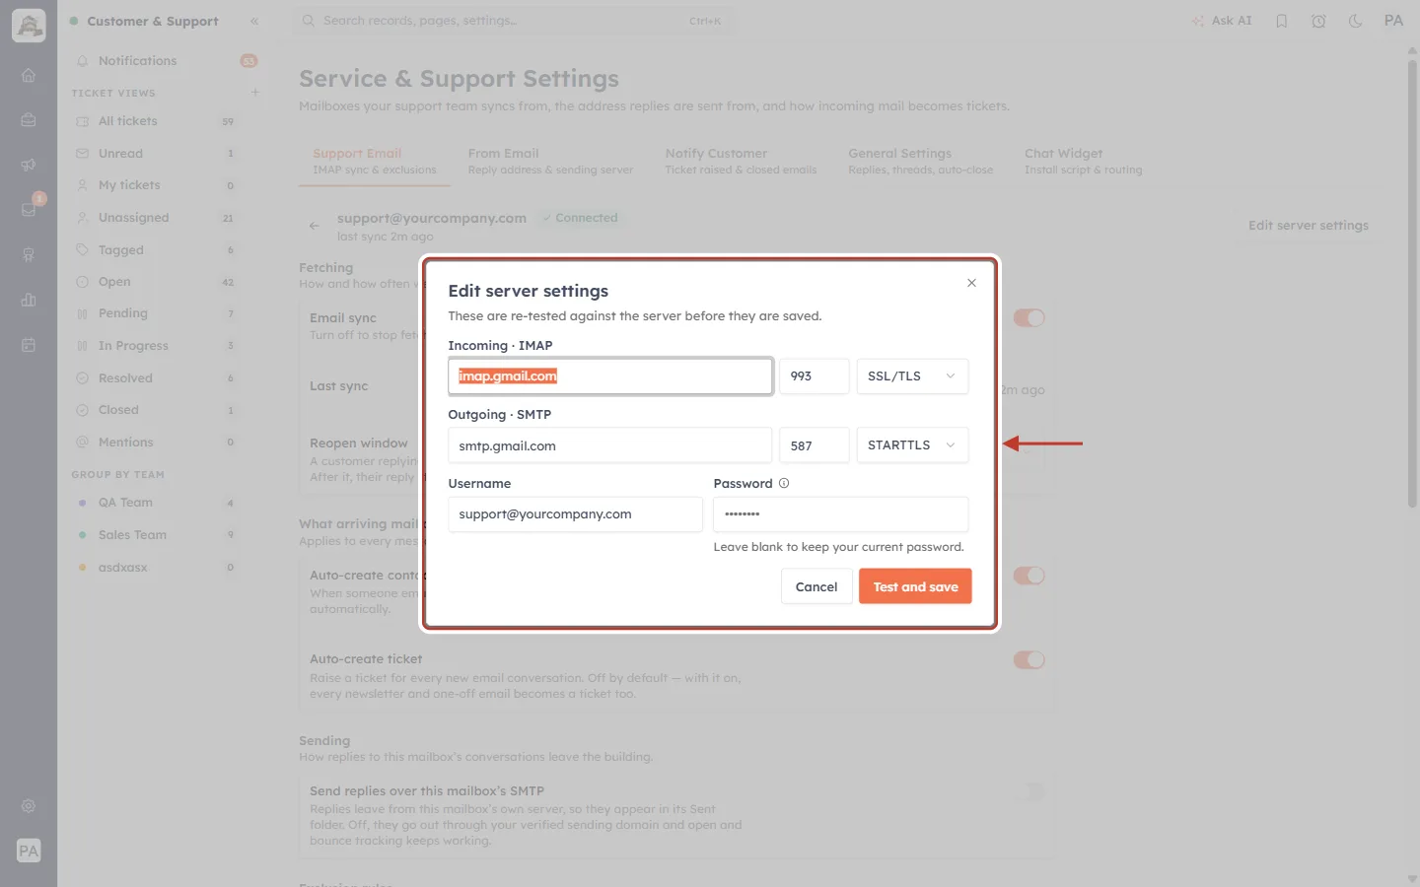Click the Incoming IMAP host field

pyautogui.click(x=610, y=376)
